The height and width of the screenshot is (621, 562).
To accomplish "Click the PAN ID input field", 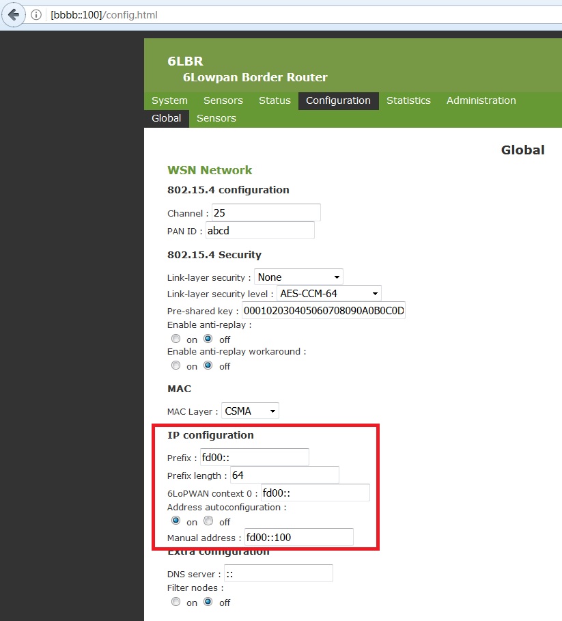I will [260, 230].
